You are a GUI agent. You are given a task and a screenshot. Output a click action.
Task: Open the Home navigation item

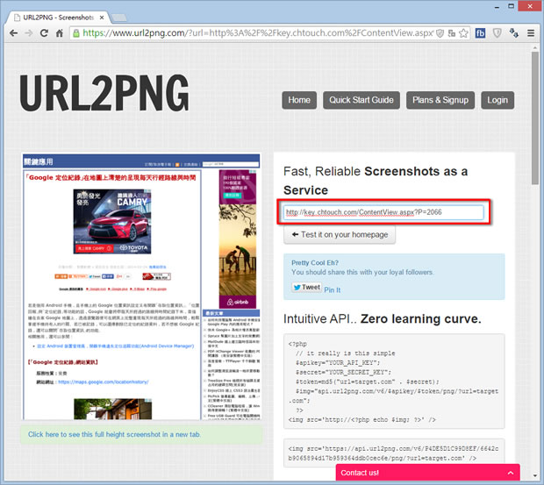tap(299, 100)
